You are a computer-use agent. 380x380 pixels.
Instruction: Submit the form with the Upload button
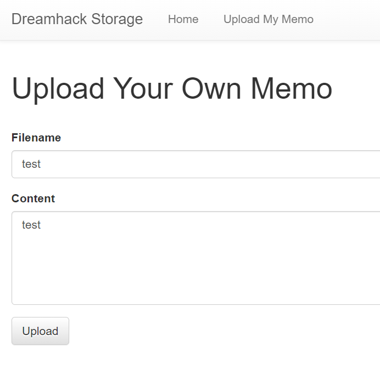click(40, 331)
